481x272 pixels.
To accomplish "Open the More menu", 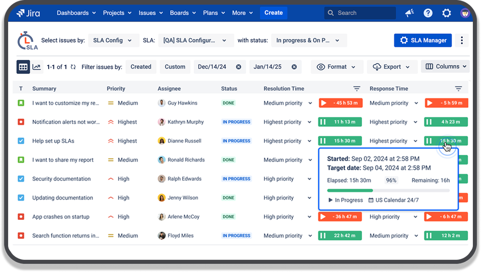I will [x=242, y=13].
